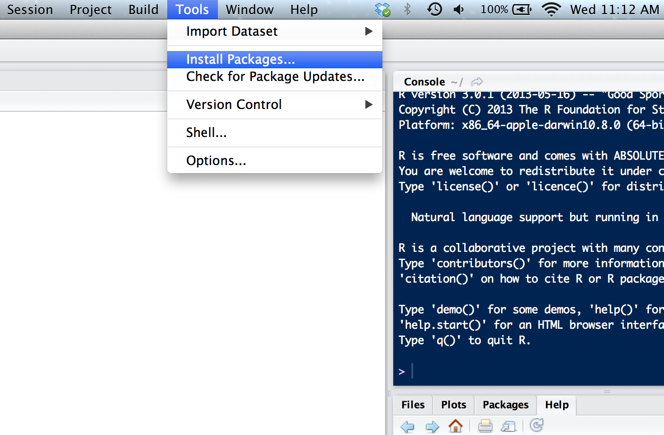Navigate back in the Help browser

click(x=407, y=426)
